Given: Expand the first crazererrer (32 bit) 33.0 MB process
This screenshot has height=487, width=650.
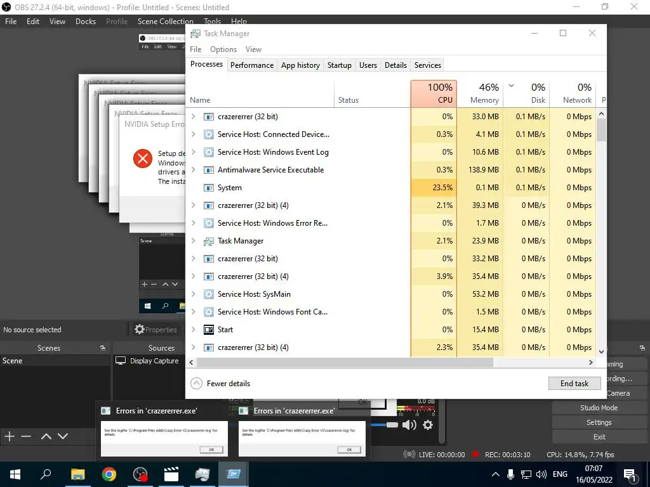Looking at the screenshot, I should pyautogui.click(x=193, y=117).
